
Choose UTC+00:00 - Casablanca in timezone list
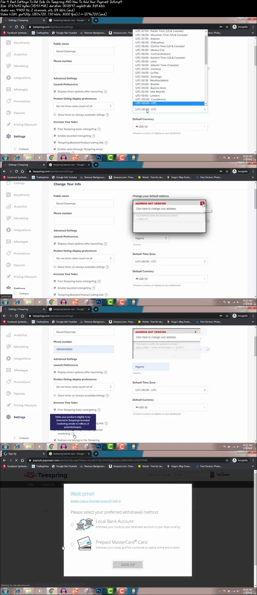click(151, 100)
